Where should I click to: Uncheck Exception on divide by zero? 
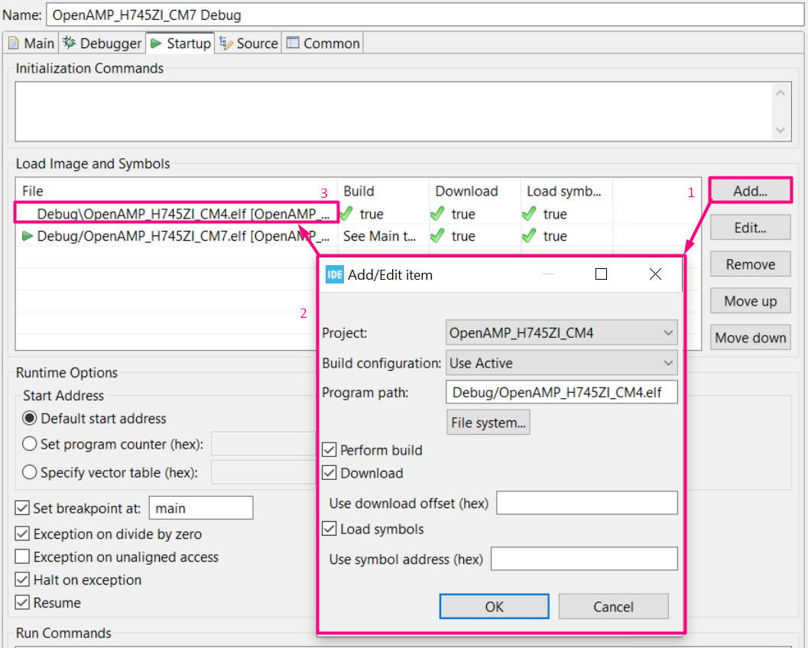point(21,534)
